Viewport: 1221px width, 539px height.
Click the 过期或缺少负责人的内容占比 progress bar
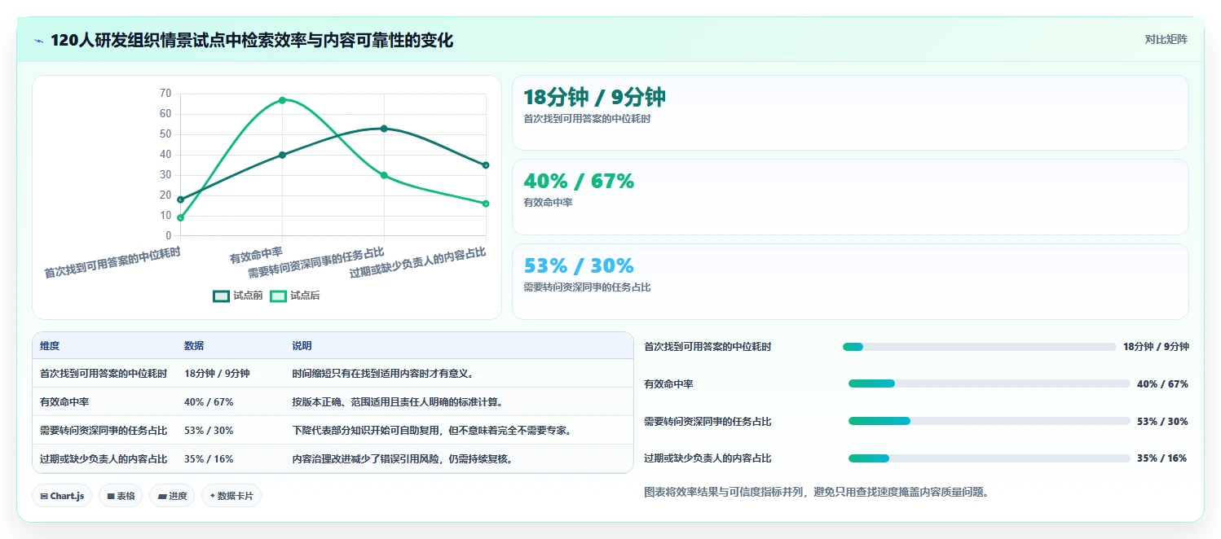click(990, 458)
